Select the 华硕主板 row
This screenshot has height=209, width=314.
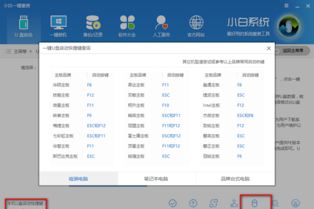(82, 85)
